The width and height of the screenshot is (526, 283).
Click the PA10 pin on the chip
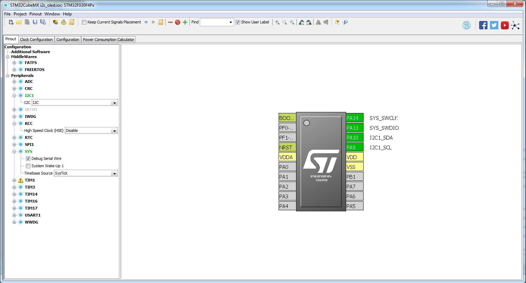(355, 137)
